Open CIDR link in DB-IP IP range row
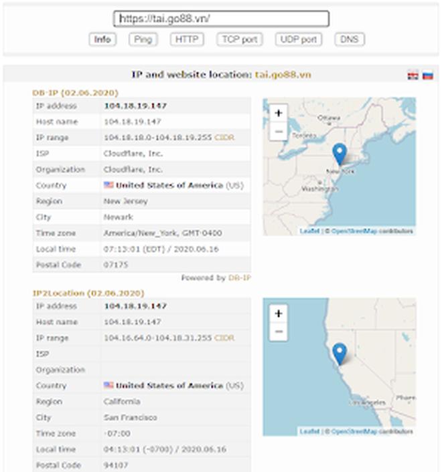Screen dimensions: 442x472 224,138
